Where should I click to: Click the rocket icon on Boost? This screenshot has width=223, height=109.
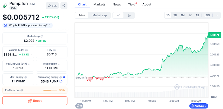tap(30, 101)
